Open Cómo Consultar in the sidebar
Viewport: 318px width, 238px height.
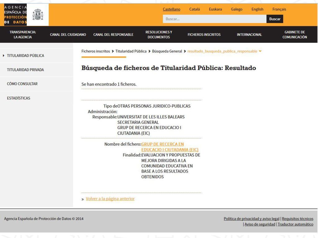tap(22, 84)
